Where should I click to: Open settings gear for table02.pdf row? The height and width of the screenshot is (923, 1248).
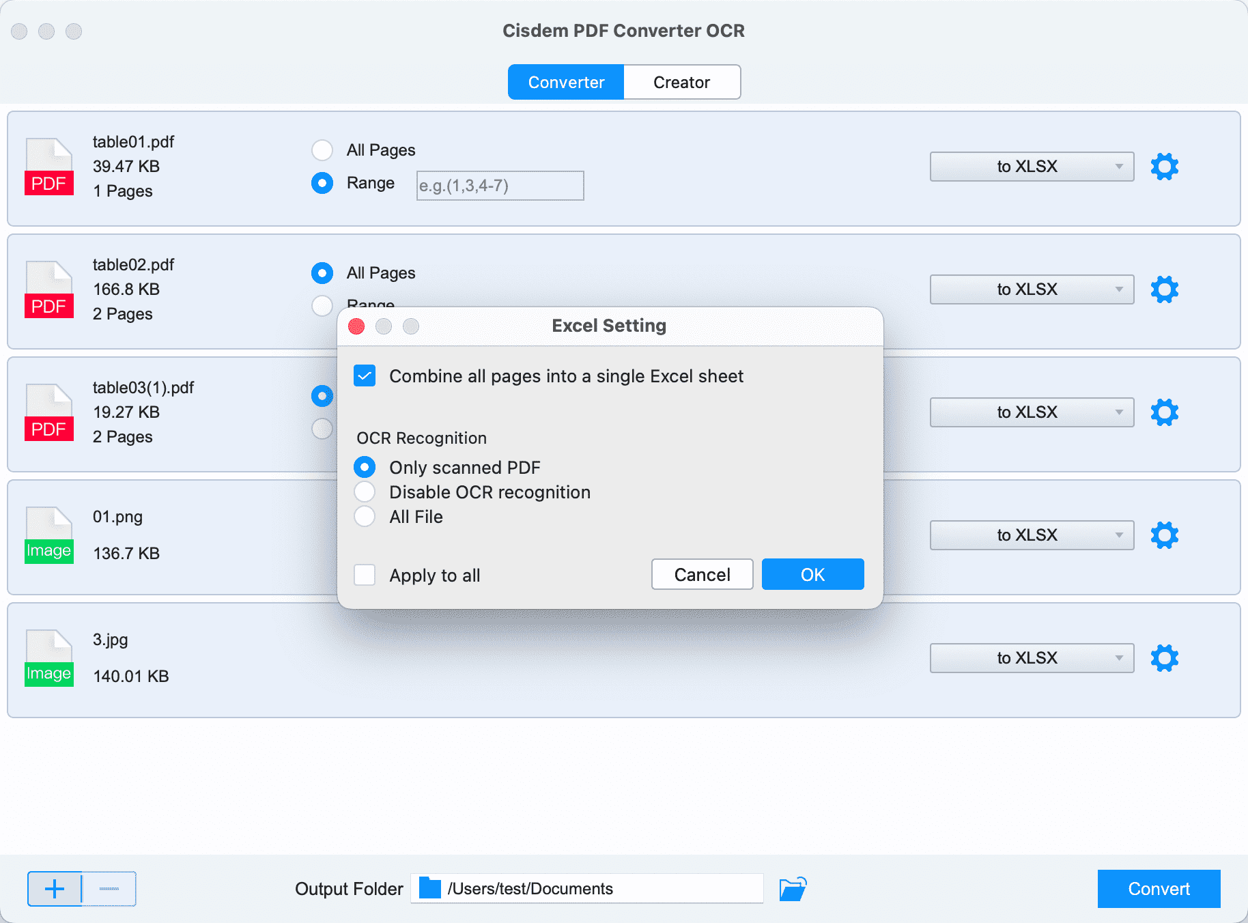(x=1165, y=289)
